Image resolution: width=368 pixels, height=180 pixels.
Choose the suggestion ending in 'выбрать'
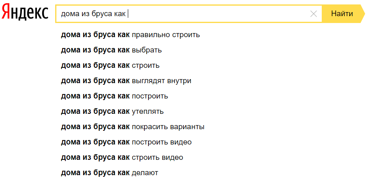pyautogui.click(x=111, y=50)
